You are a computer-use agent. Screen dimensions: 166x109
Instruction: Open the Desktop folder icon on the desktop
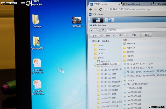36,21
